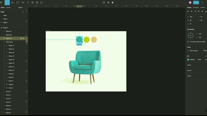Screen dimensions: 207x116
Task: Collapse the Frame 1 layer
Action: coord(1,28)
